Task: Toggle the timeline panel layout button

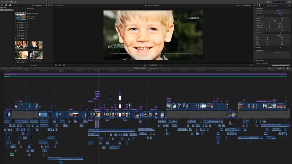Action: 278,2
